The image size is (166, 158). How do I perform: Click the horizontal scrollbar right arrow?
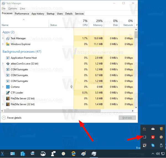tap(133, 111)
